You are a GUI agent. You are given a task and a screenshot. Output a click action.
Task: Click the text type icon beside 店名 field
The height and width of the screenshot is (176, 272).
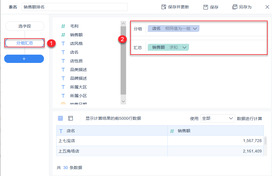pos(63,52)
